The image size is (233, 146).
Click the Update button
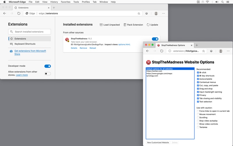pyautogui.click(x=152, y=25)
